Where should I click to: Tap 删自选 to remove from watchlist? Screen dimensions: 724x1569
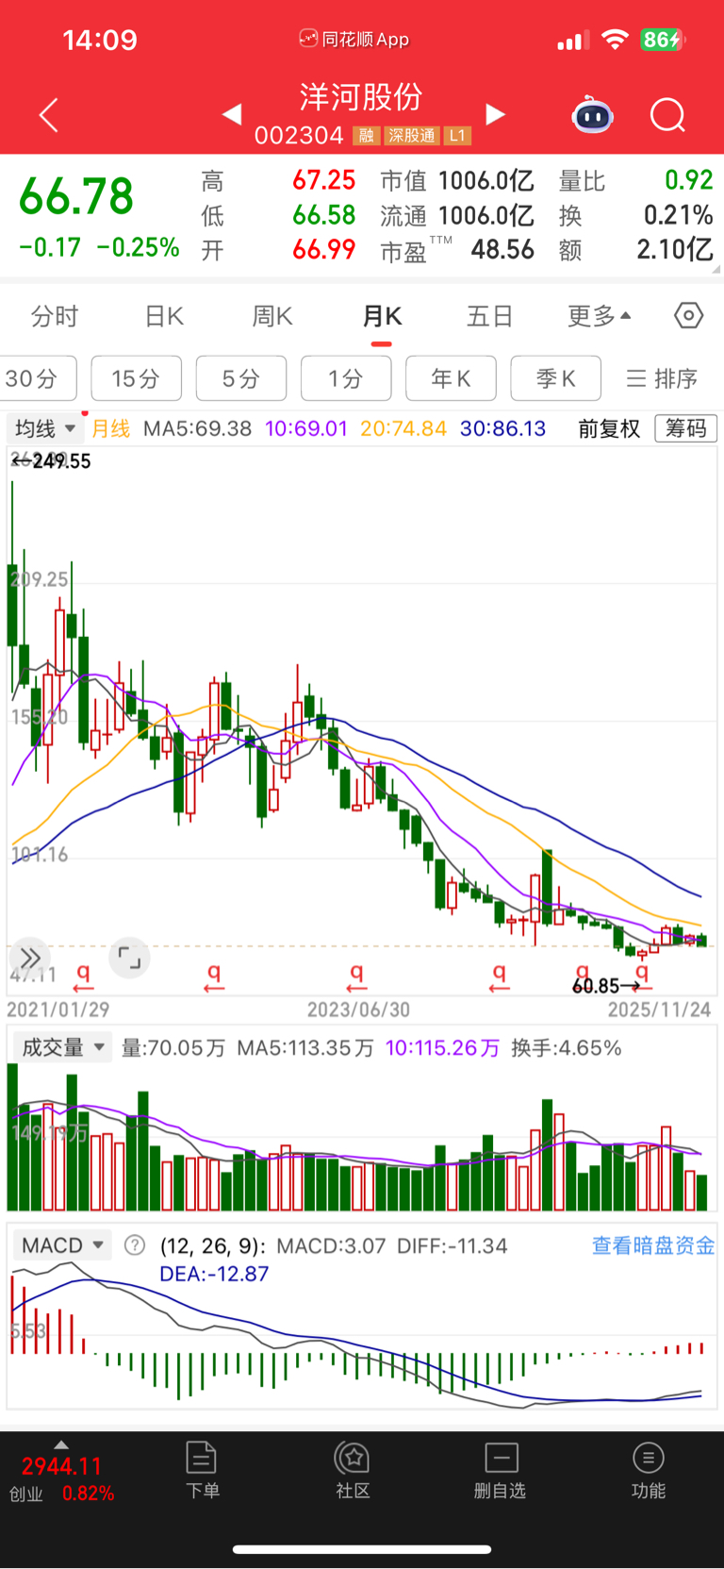point(501,1470)
